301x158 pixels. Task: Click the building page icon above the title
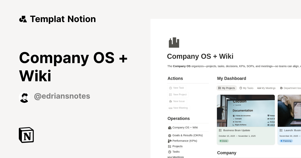[x=174, y=42]
